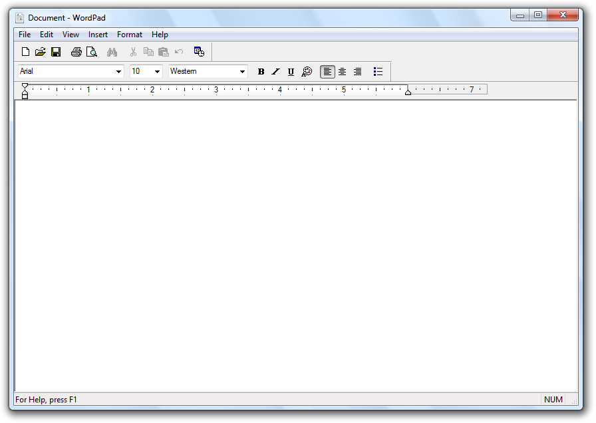Open the Format menu
Viewport: 596px width, 423px height.
[x=130, y=35]
